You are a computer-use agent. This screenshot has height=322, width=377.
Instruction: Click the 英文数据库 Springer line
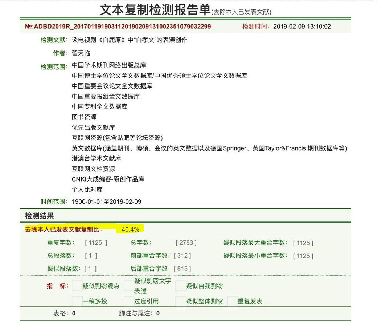tap(209, 148)
